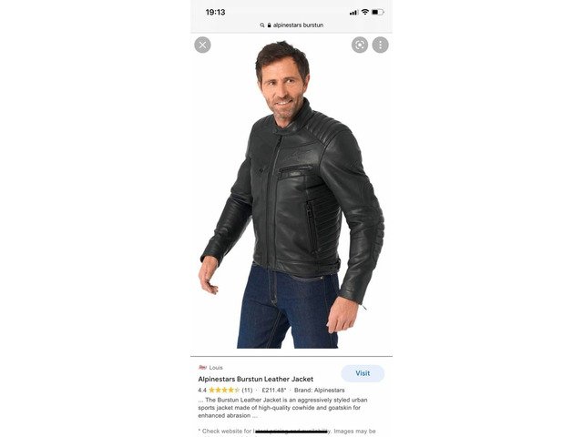Open Google Lens search icon
The height and width of the screenshot is (437, 583).
point(360,45)
